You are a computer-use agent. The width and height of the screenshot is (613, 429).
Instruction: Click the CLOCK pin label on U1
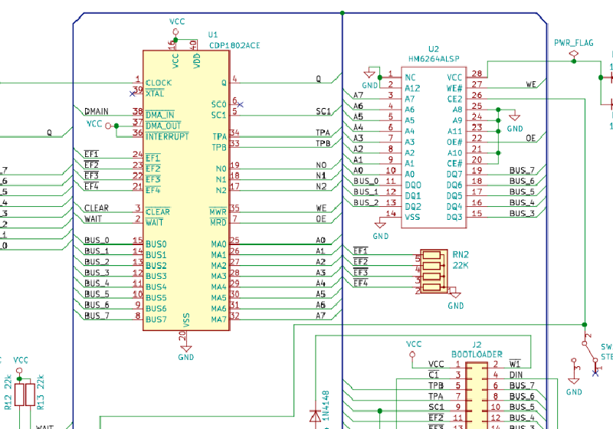(159, 83)
